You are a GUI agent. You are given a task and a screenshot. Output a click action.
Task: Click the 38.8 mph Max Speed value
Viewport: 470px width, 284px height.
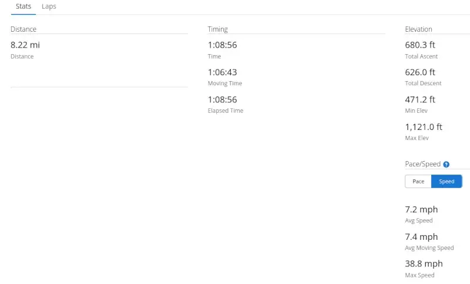[424, 264]
